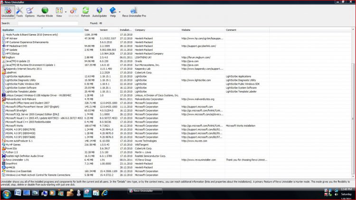Click the Windows Live Essentials icon
356x200 pixels.
4,171
